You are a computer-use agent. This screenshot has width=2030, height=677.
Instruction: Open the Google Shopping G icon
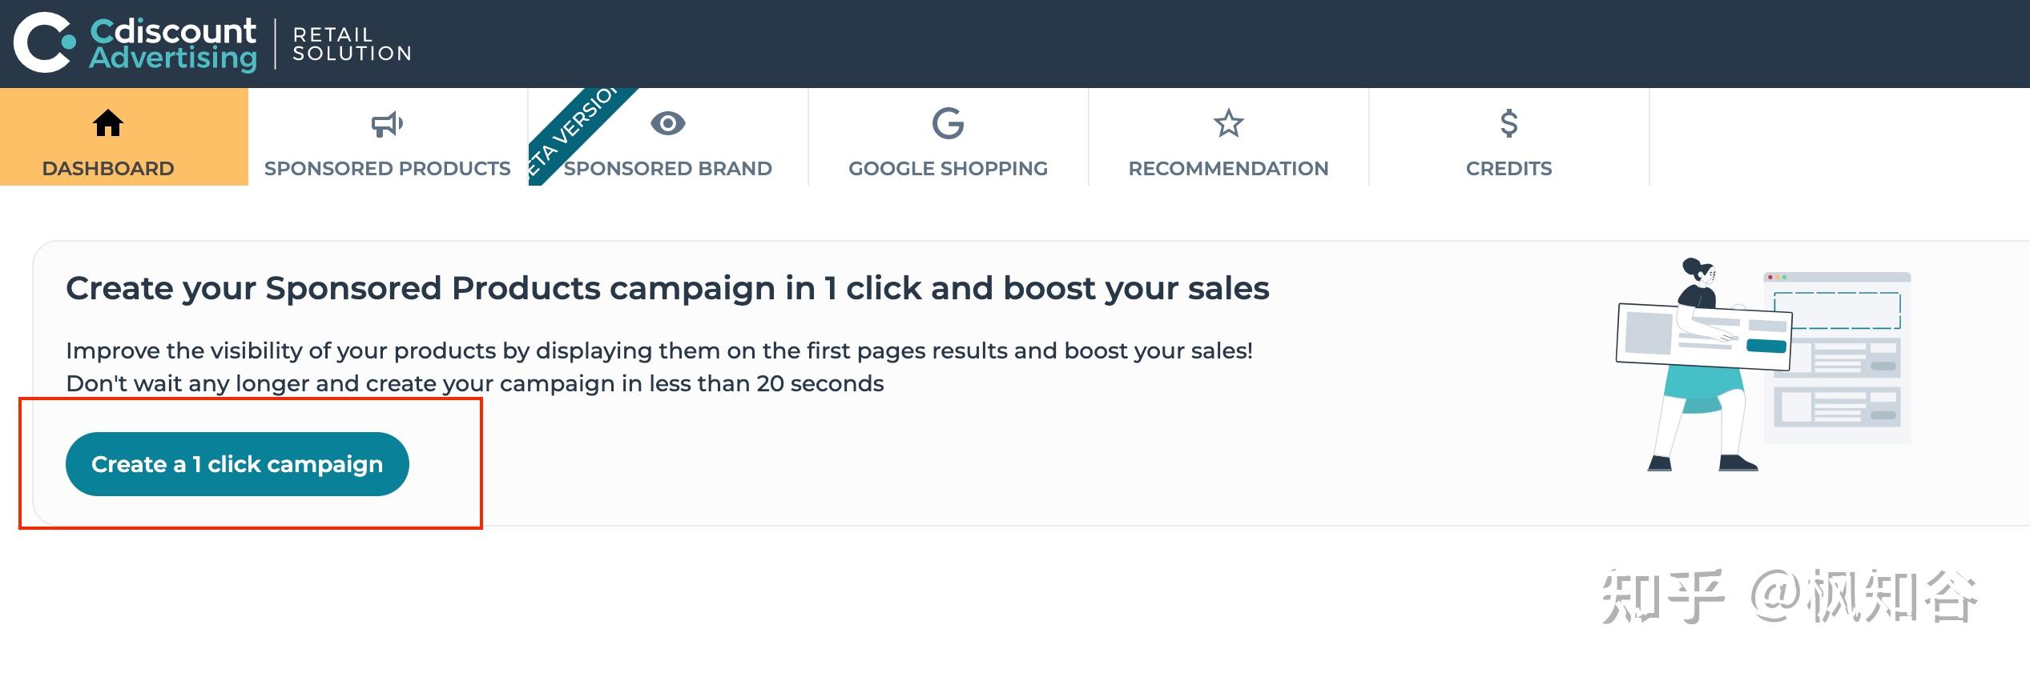(948, 123)
